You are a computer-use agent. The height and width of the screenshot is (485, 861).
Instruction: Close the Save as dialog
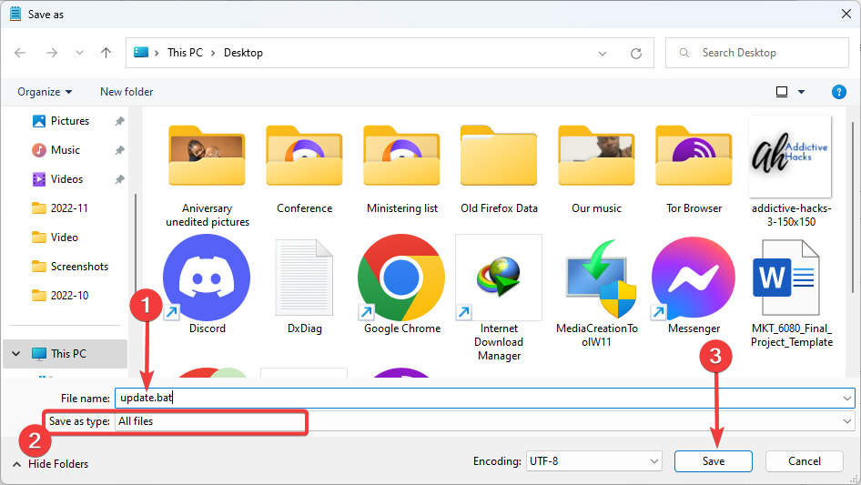pyautogui.click(x=846, y=14)
